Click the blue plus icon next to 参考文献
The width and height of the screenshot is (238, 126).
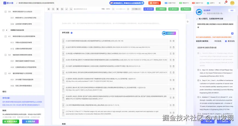click(72, 33)
